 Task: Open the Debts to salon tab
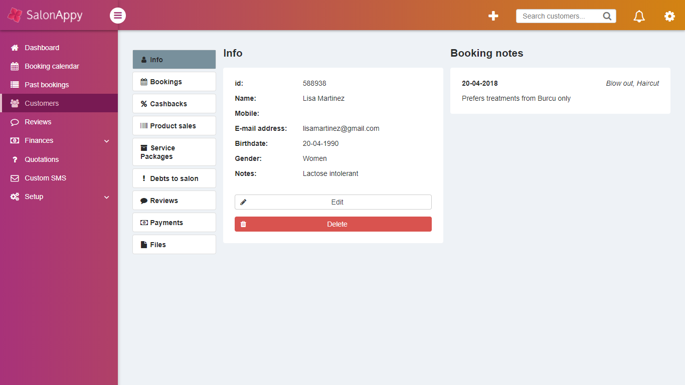click(174, 178)
